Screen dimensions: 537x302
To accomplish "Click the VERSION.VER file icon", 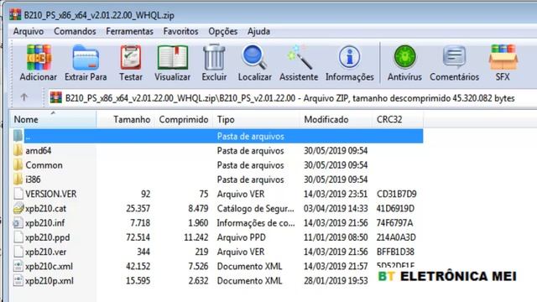I will [x=18, y=194].
